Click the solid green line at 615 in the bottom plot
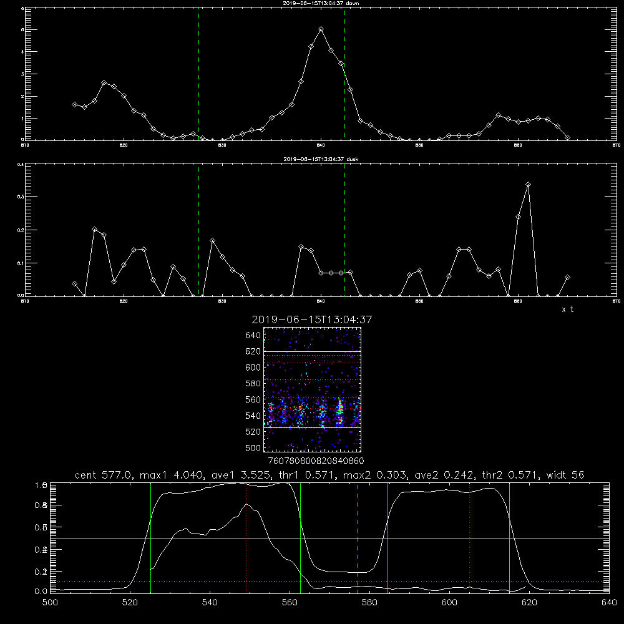 coord(509,538)
